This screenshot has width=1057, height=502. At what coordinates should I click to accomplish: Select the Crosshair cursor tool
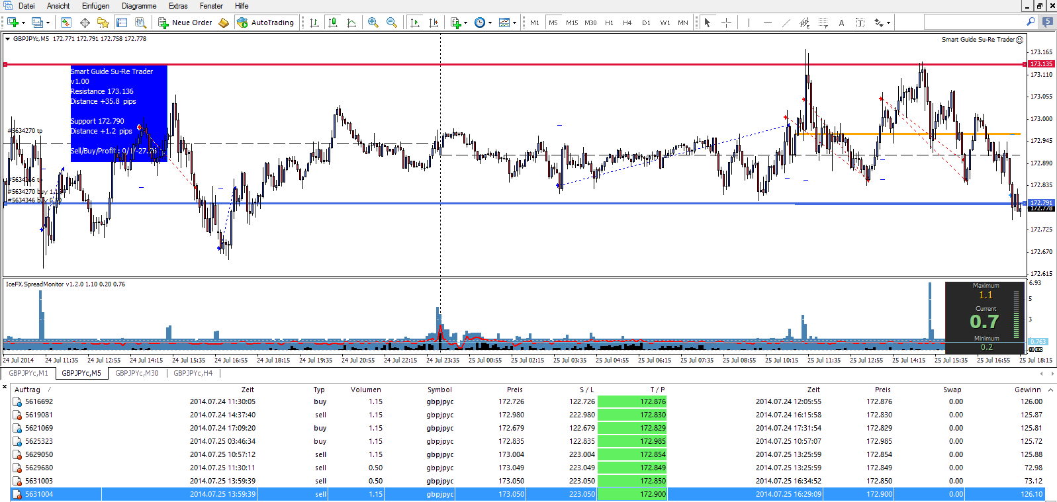(726, 22)
